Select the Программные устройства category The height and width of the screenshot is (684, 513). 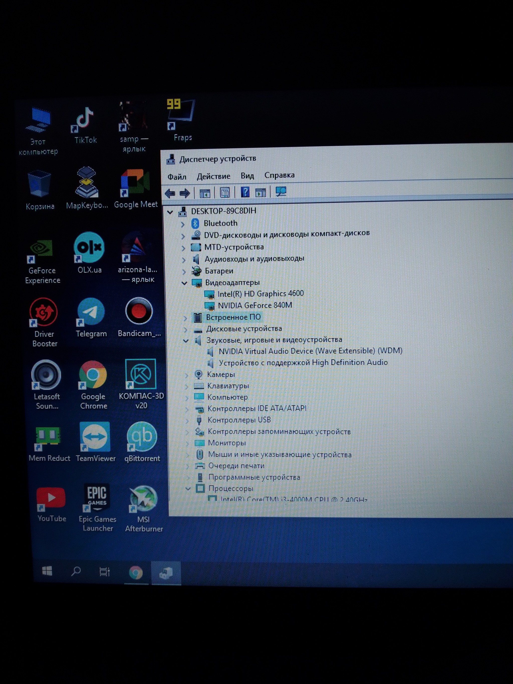(254, 477)
